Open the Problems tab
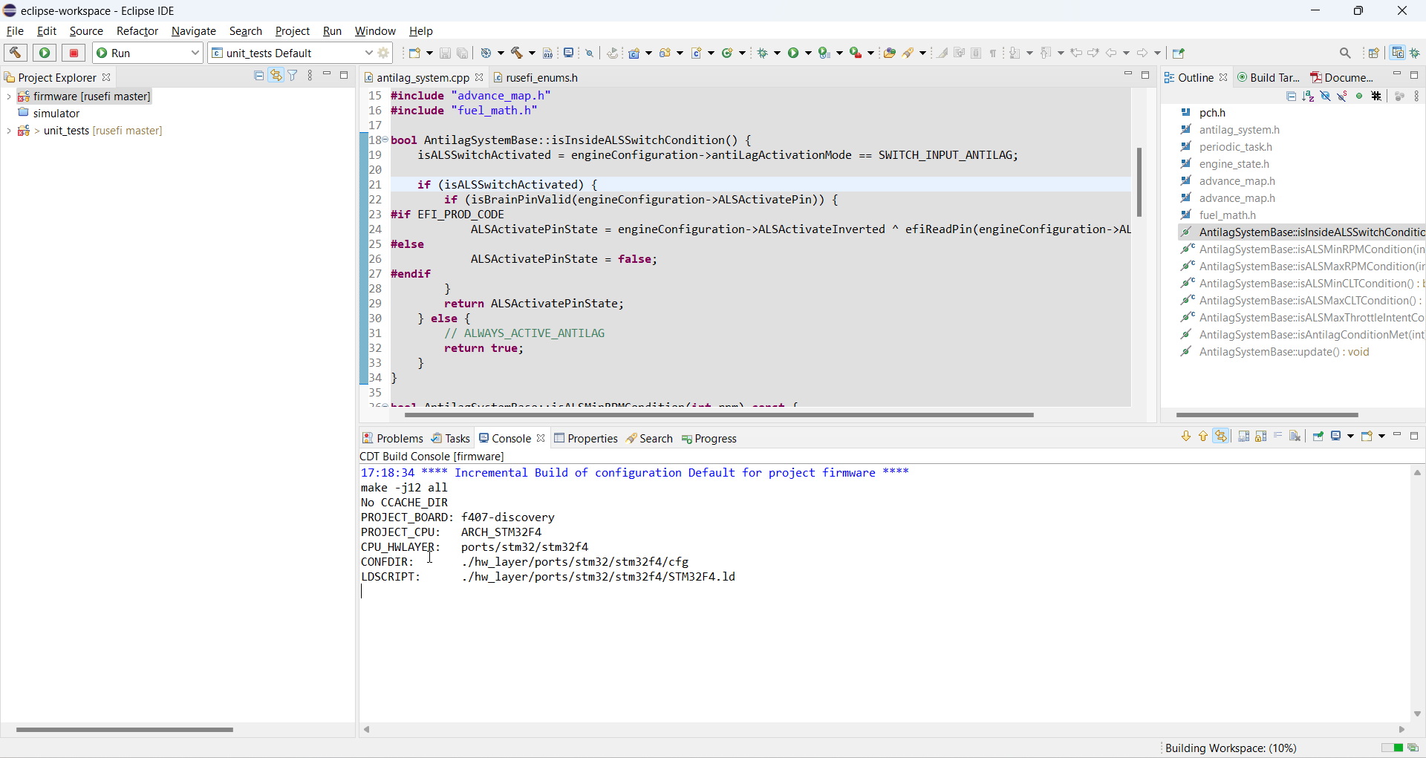This screenshot has height=758, width=1426. pos(393,438)
